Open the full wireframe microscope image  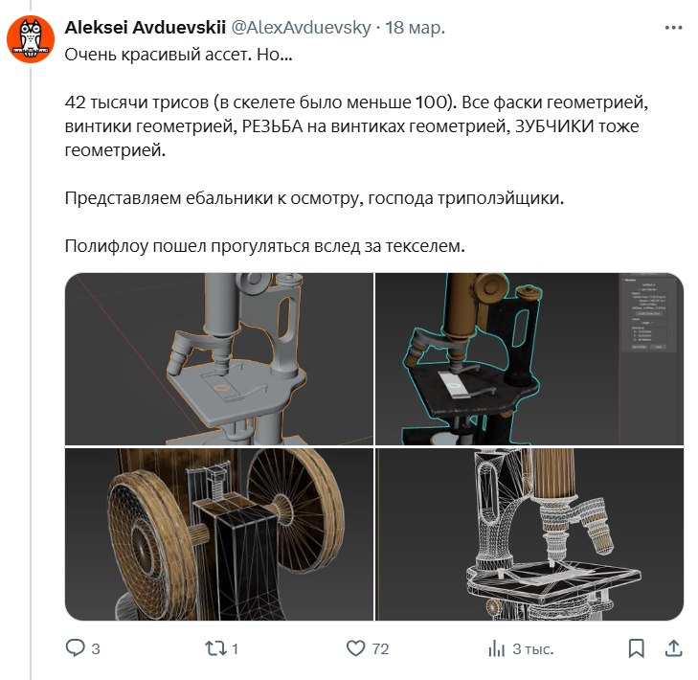(x=529, y=533)
